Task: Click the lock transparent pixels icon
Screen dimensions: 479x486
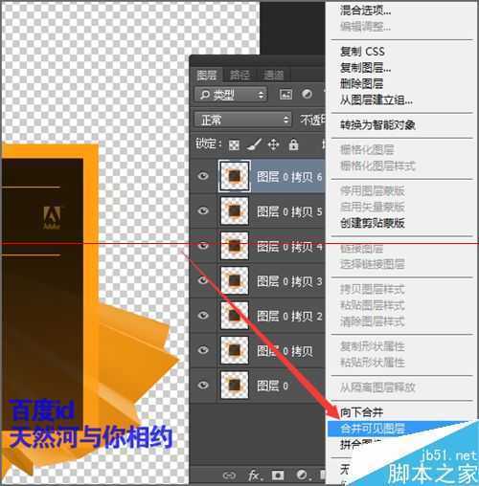Action: (x=234, y=145)
